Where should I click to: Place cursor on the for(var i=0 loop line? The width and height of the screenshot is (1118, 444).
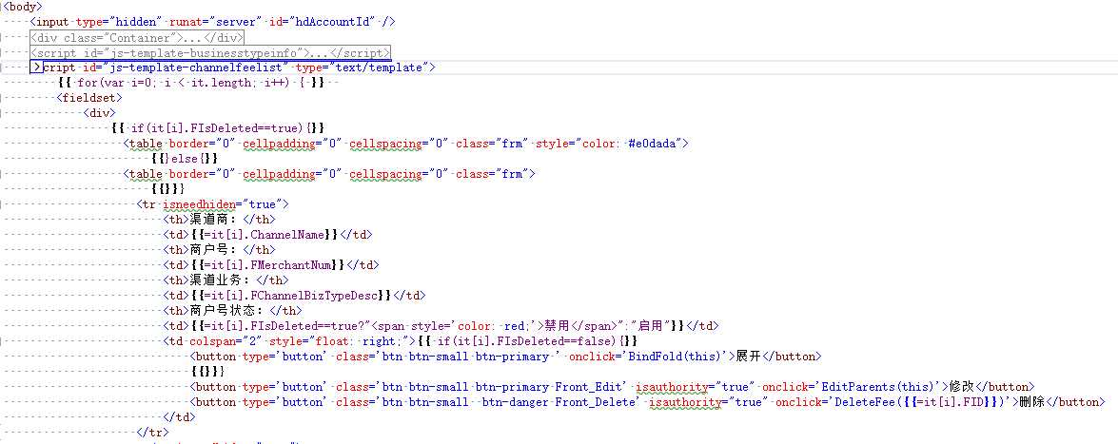[192, 83]
